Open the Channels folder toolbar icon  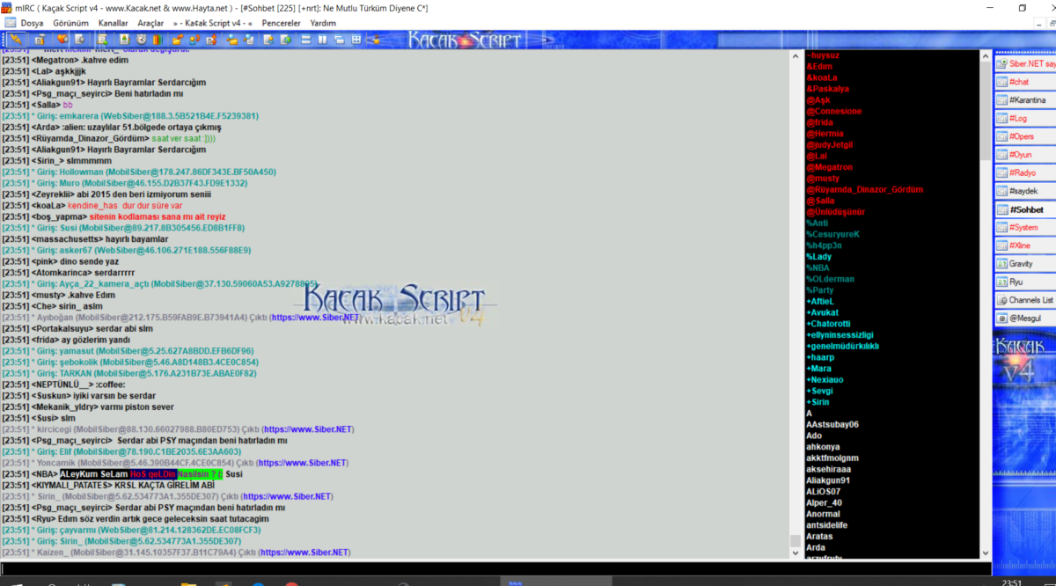[79, 40]
